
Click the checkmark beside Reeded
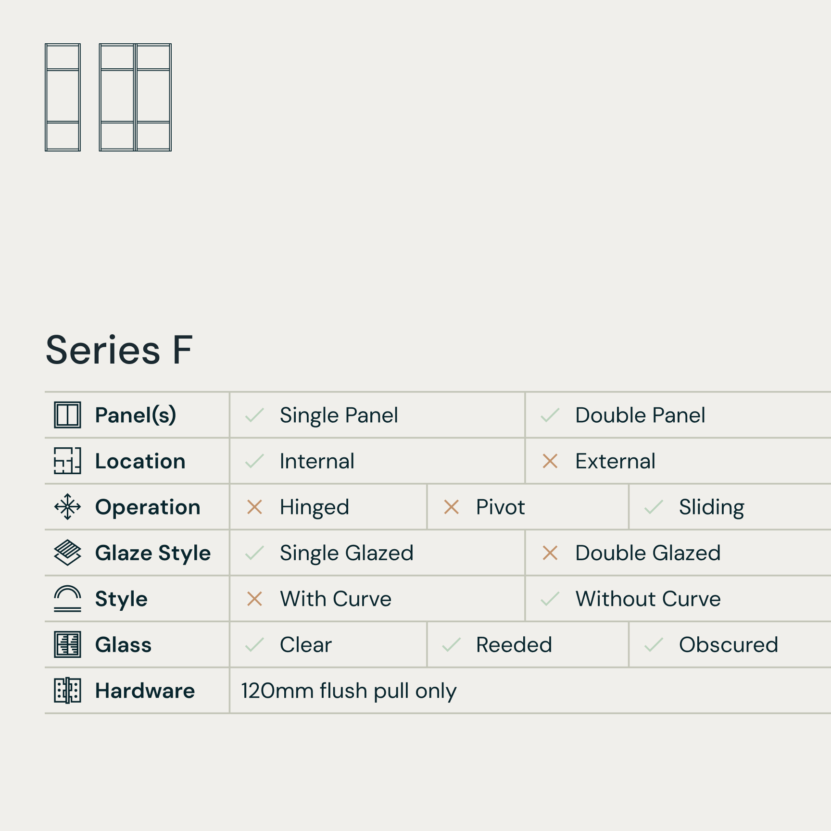(451, 644)
